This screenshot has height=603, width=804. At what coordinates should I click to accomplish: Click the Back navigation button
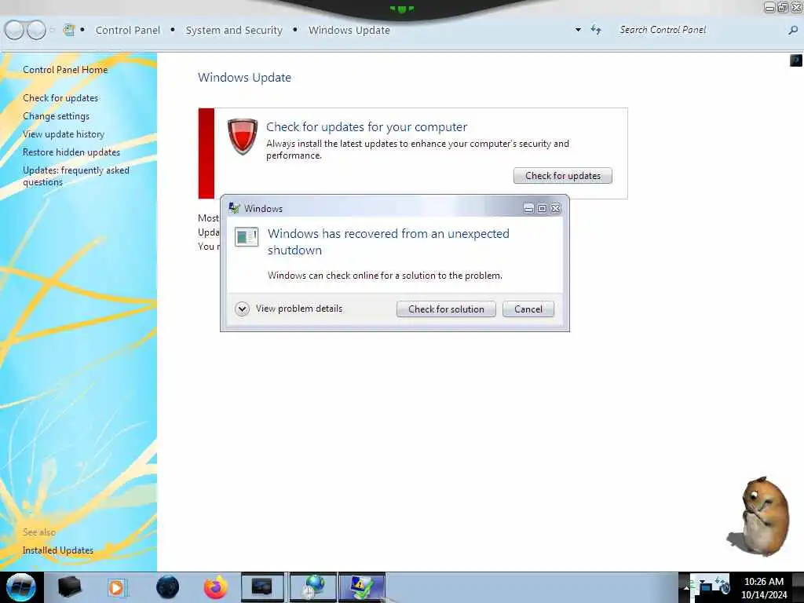14,31
